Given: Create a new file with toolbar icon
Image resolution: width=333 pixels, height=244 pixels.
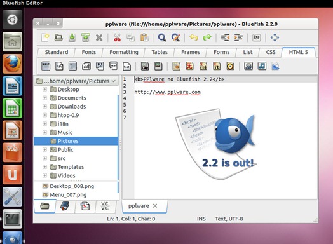Looking at the screenshot, I should [45, 37].
